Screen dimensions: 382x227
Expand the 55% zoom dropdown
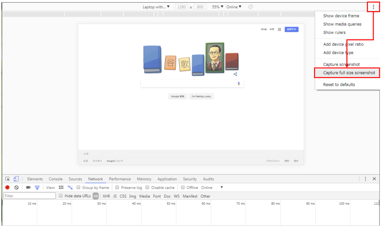[x=217, y=7]
